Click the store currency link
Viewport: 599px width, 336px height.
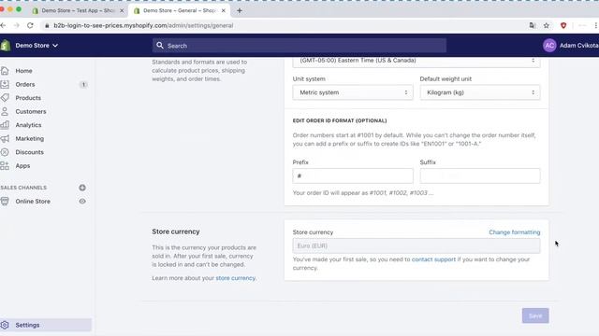[235, 278]
